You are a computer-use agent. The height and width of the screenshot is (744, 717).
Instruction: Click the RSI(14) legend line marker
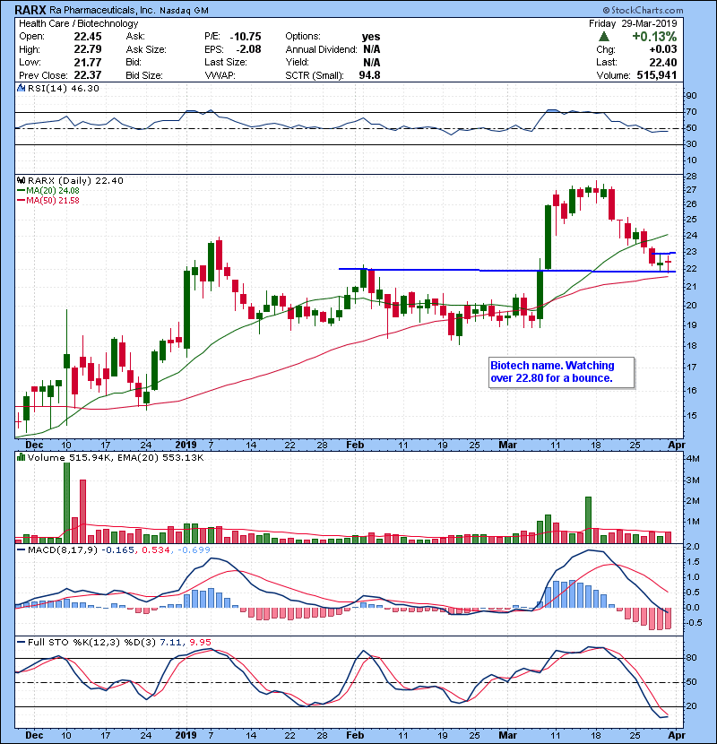[x=21, y=90]
